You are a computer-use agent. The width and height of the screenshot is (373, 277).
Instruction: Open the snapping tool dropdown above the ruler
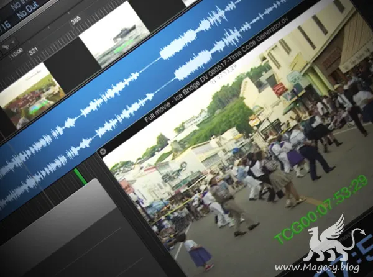click(x=8, y=45)
